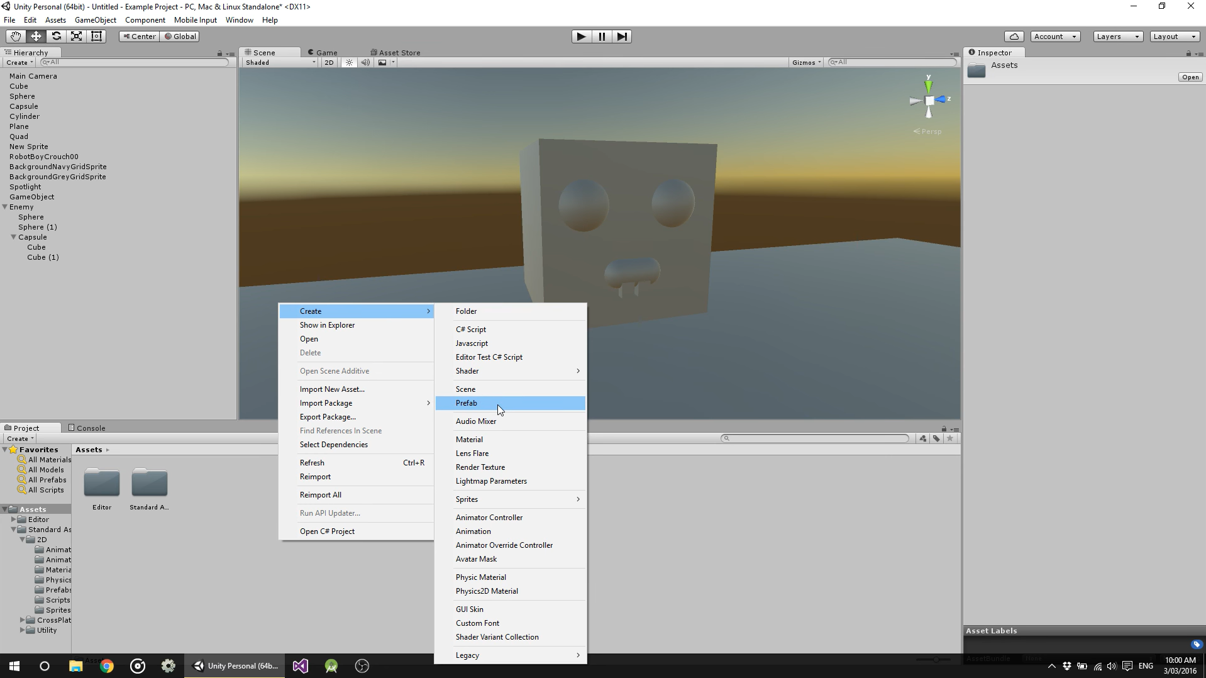1206x678 pixels.
Task: Focus the Scene search field
Action: 892,62
